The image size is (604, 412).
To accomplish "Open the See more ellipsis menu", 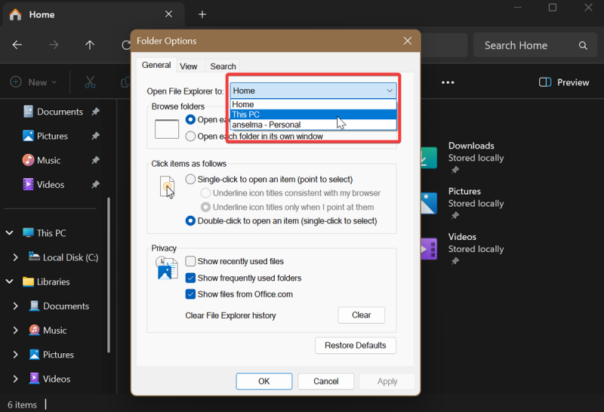I will point(448,82).
